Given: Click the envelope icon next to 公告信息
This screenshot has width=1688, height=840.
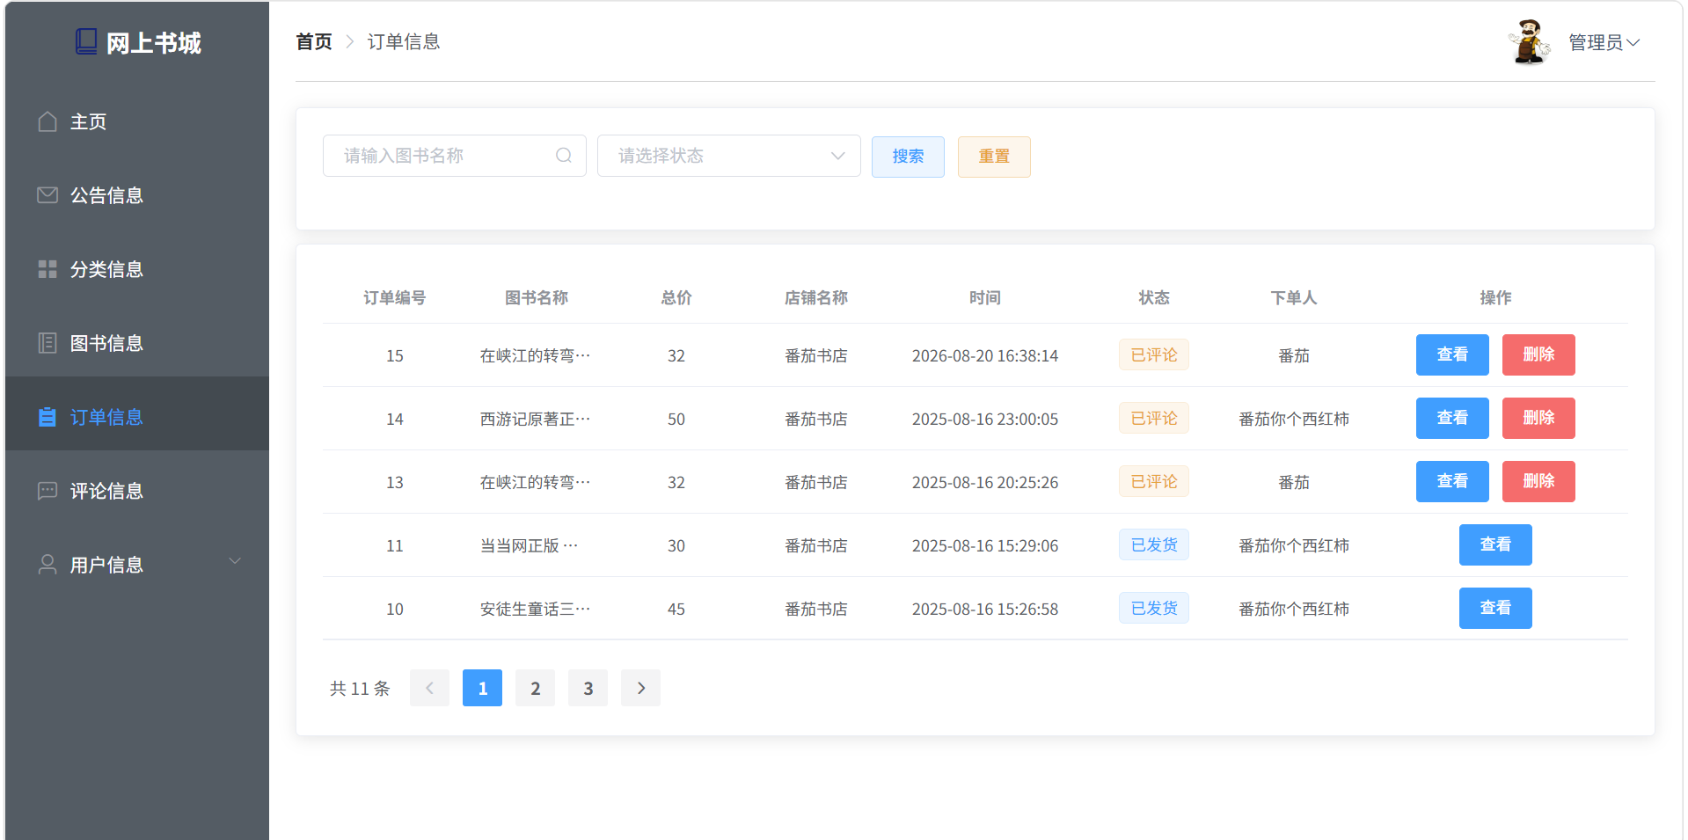Looking at the screenshot, I should (x=47, y=195).
